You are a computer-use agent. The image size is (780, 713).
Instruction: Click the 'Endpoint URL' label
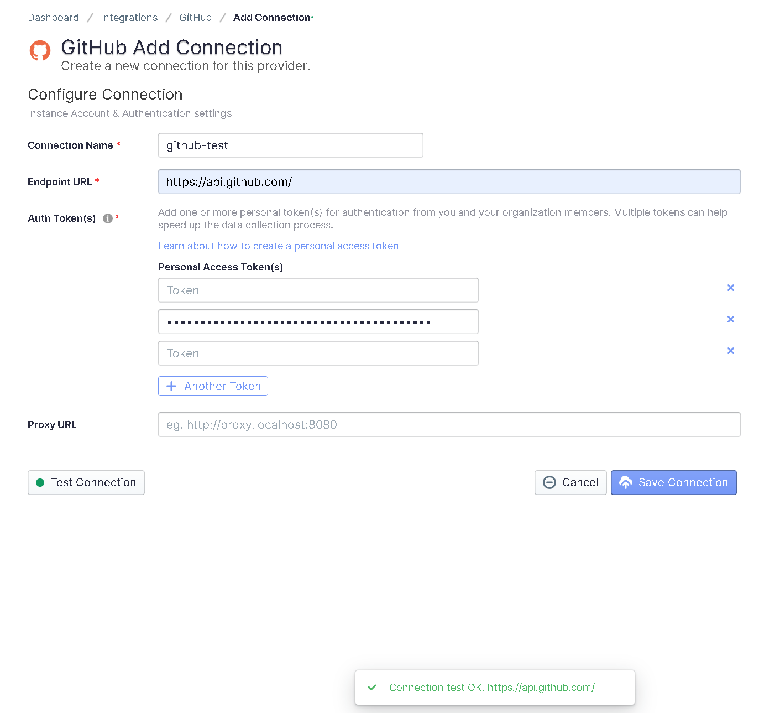[60, 182]
